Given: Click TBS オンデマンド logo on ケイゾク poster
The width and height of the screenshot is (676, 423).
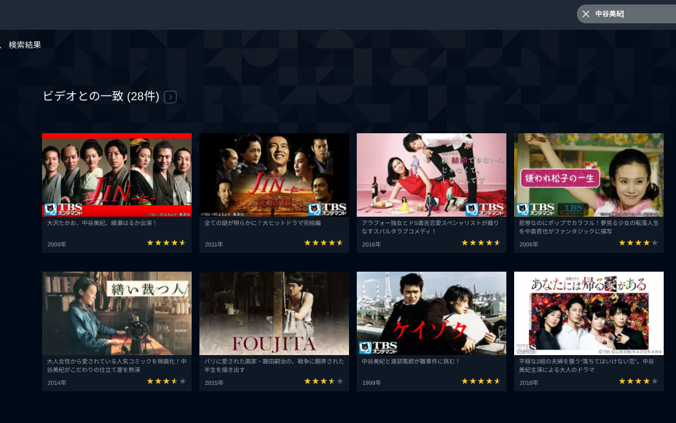Looking at the screenshot, I should coord(379,347).
